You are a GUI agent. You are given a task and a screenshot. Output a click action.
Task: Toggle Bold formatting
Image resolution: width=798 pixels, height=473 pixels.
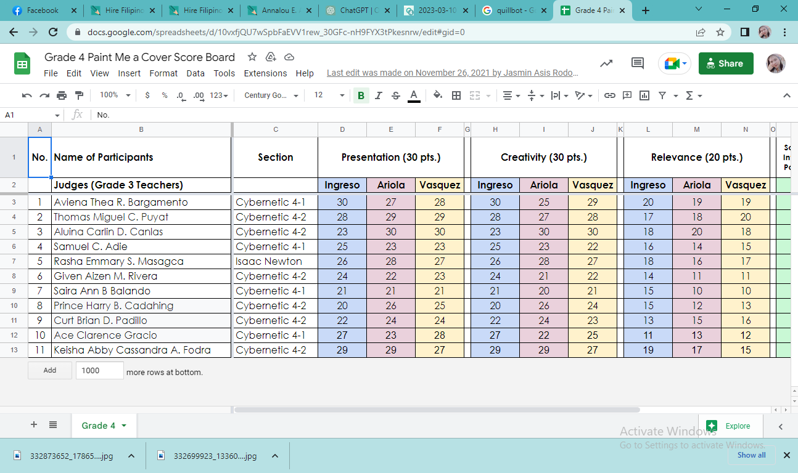click(361, 95)
